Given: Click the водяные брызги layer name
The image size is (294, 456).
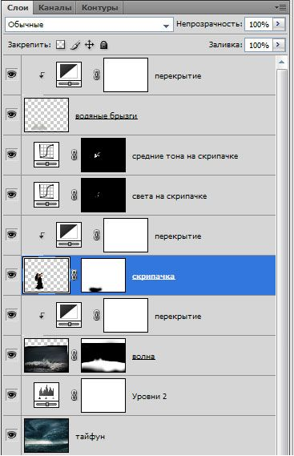Looking at the screenshot, I should tap(106, 115).
